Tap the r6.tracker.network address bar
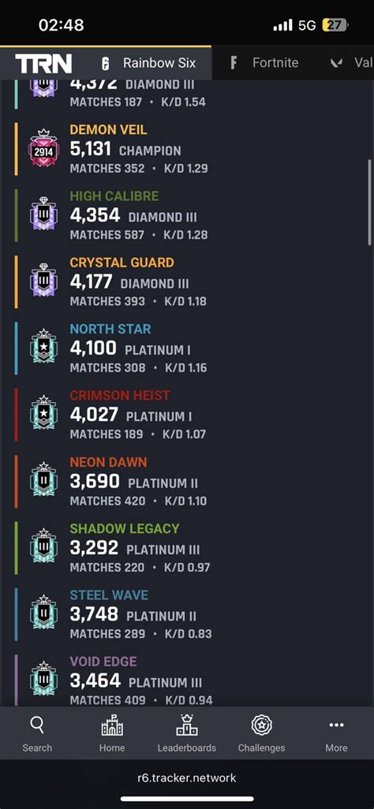Viewport: 374px width, 809px height. pyautogui.click(x=186, y=777)
